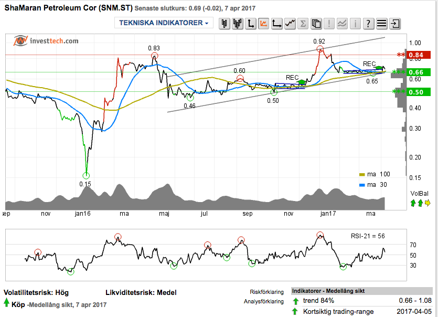Image resolution: width=438 pixels, height=317 pixels.
Task: Select the short-term candlestick chart icon
Action: pos(225,24)
